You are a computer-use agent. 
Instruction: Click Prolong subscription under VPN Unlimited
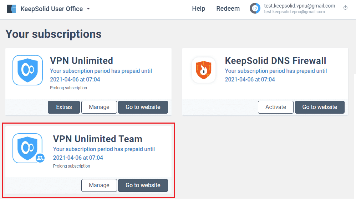click(68, 88)
